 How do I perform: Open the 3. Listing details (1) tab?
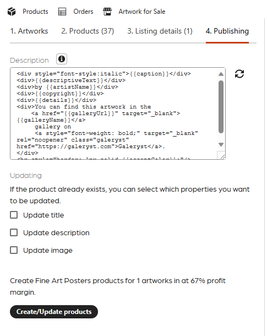tap(160, 31)
